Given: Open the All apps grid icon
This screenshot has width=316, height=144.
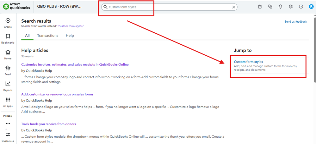Looking at the screenshot, I should (8, 100).
